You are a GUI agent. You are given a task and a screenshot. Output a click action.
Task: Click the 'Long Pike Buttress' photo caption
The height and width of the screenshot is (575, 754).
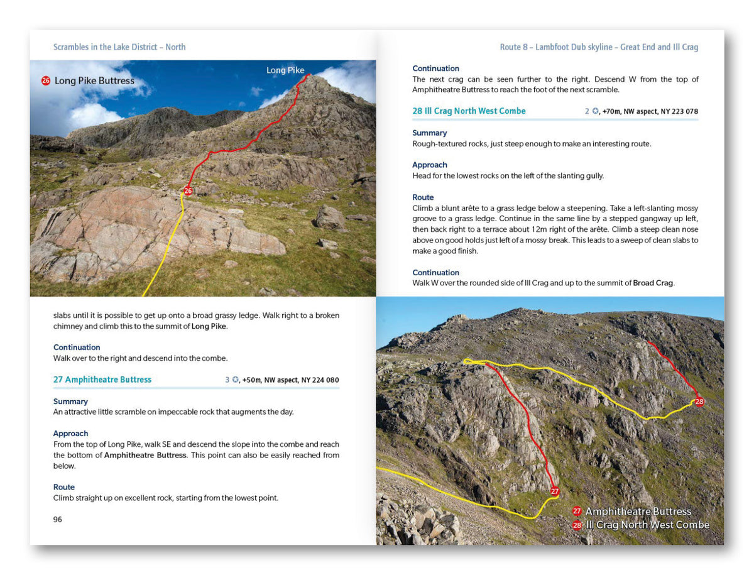[94, 80]
